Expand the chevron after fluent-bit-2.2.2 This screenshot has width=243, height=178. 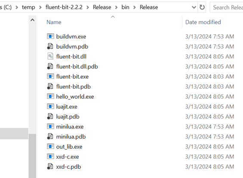tap(88, 7)
